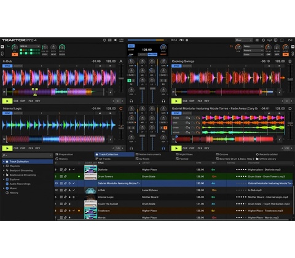Open Recently added favorite
295x258 pixels.
pyautogui.click(x=267, y=154)
